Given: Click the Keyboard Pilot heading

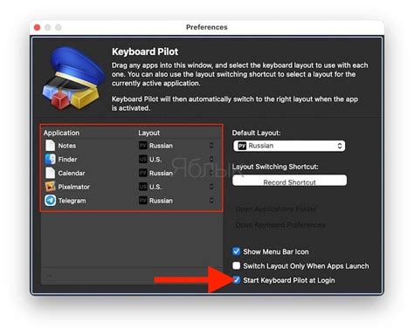Looking at the screenshot, I should click(x=145, y=51).
